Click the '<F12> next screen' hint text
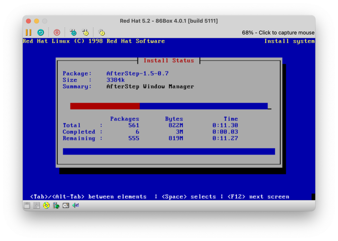338x241 pixels. click(258, 197)
